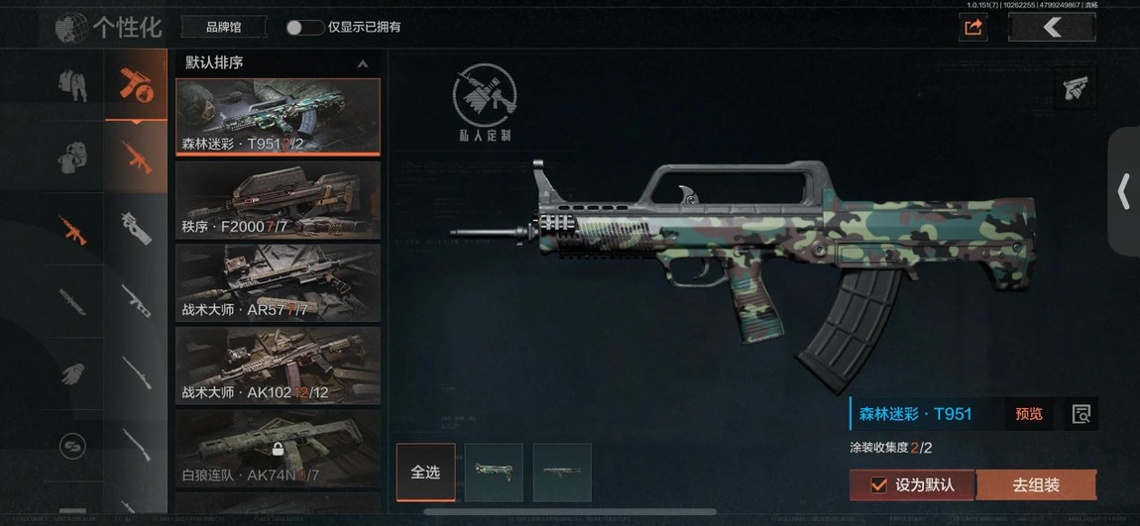Viewport: 1140px width, 526px height.
Task: Click the 去组装 button
Action: coord(1035,484)
